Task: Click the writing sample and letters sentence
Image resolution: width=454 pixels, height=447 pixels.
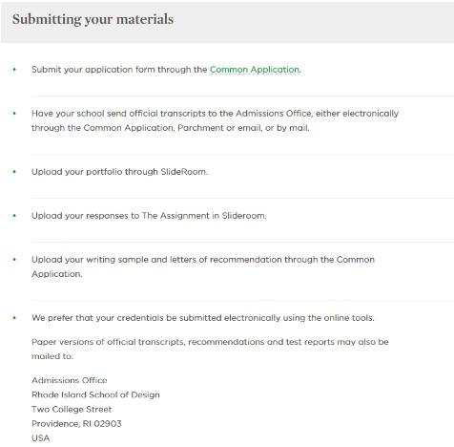Action: pos(203,266)
